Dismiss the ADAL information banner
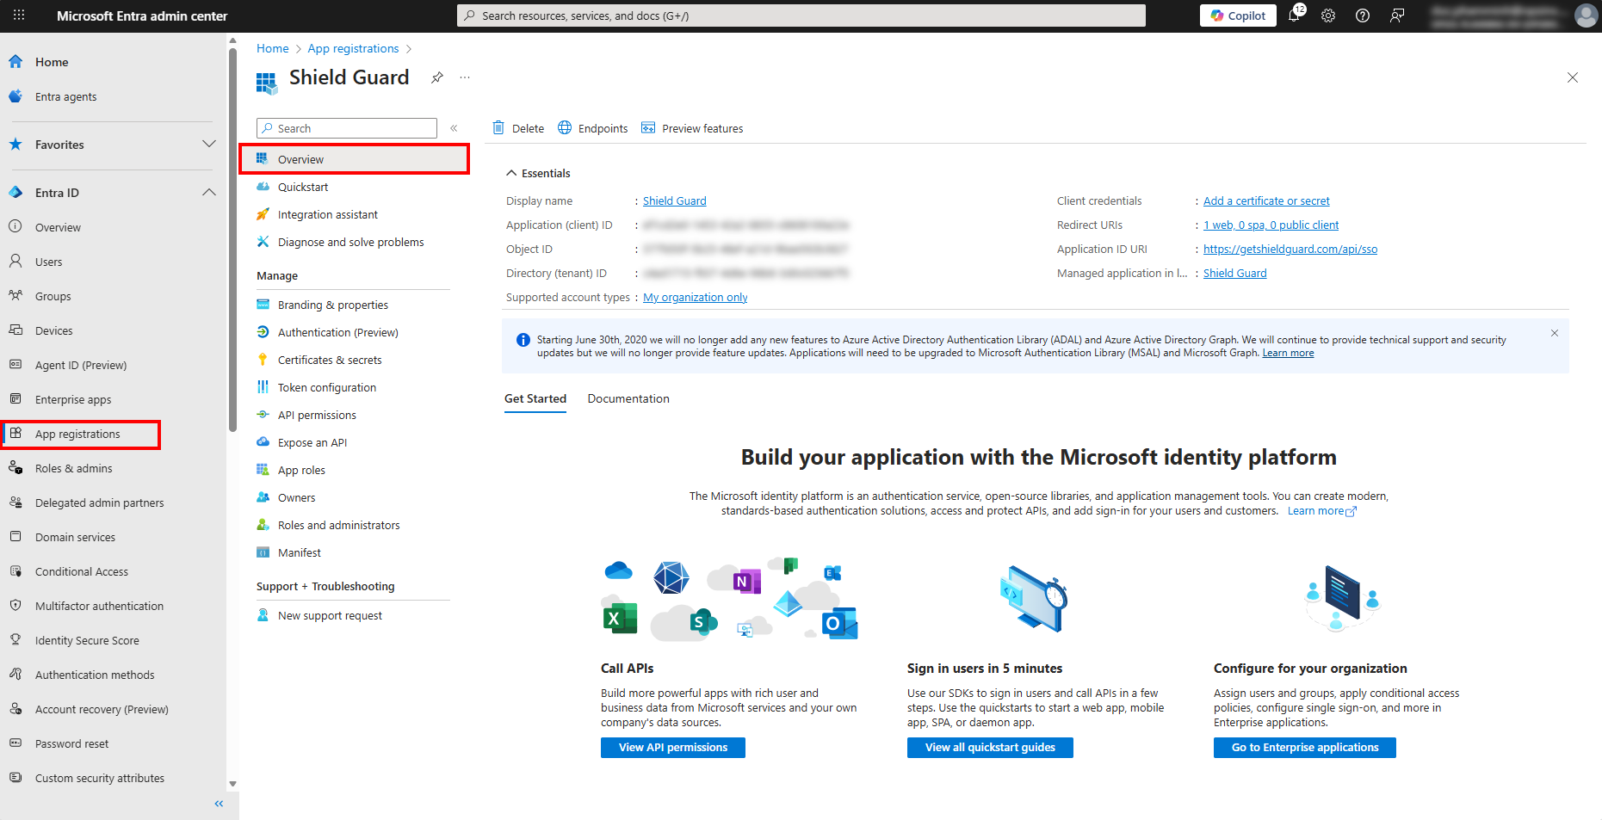Image resolution: width=1602 pixels, height=820 pixels. (x=1554, y=333)
